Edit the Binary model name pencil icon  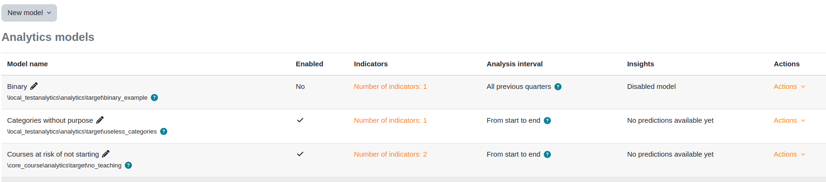(x=34, y=86)
